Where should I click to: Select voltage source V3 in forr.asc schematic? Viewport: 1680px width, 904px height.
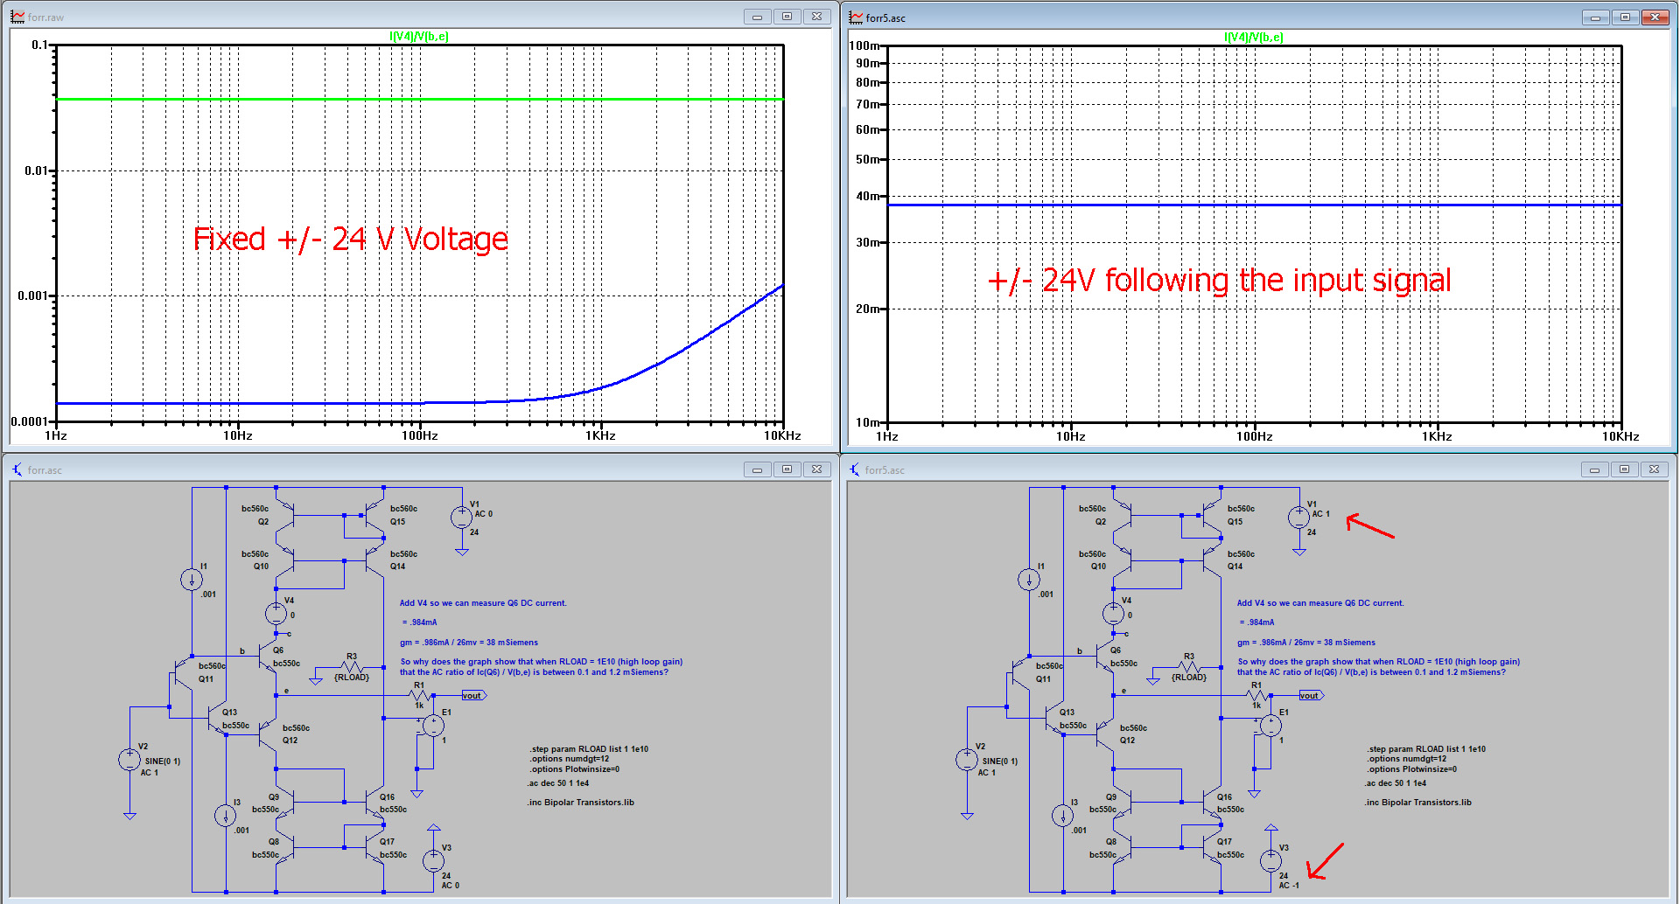click(433, 860)
